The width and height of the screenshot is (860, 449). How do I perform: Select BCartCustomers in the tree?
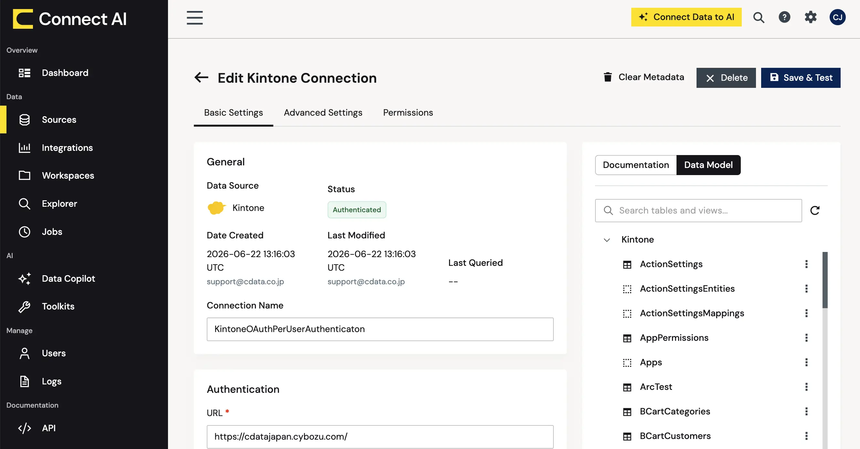pyautogui.click(x=675, y=436)
